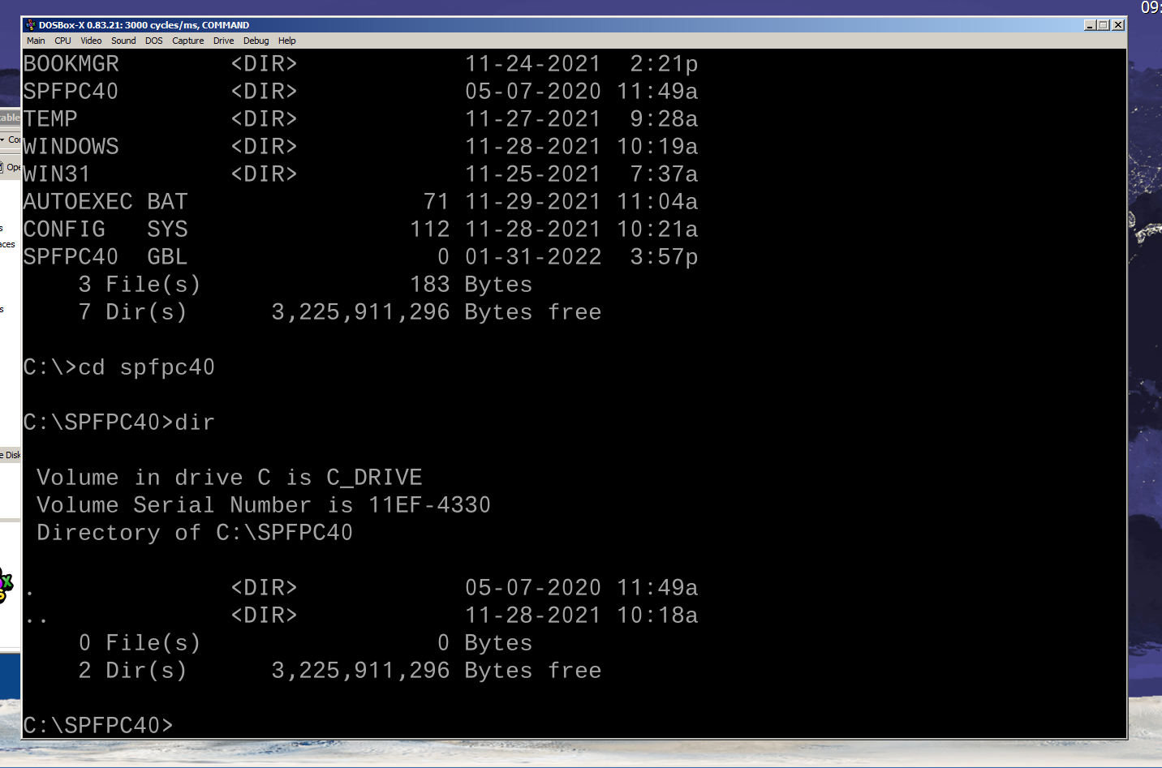Click the Places link in the Explorer sidebar
1162x768 pixels.
[x=6, y=243]
